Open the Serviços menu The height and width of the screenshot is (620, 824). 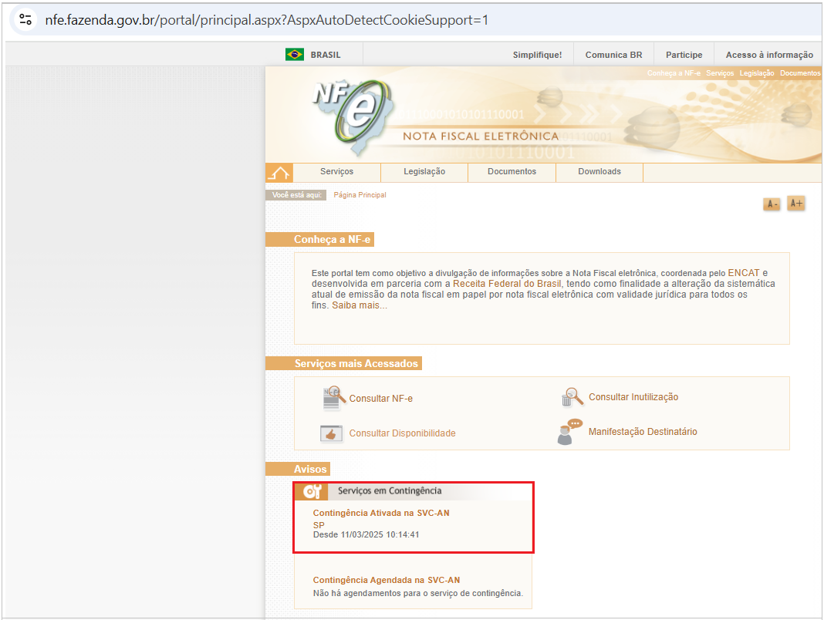coord(336,172)
